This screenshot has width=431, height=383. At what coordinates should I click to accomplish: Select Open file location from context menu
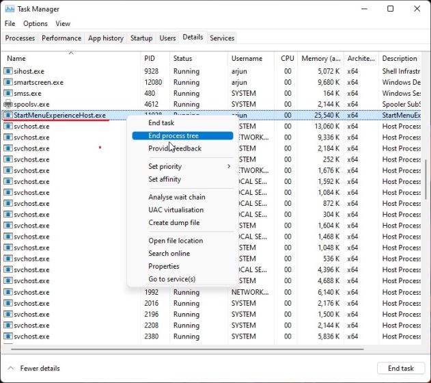tap(176, 240)
